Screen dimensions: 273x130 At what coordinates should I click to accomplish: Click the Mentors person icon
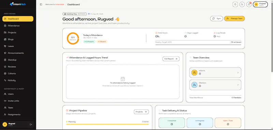[x=194, y=85]
